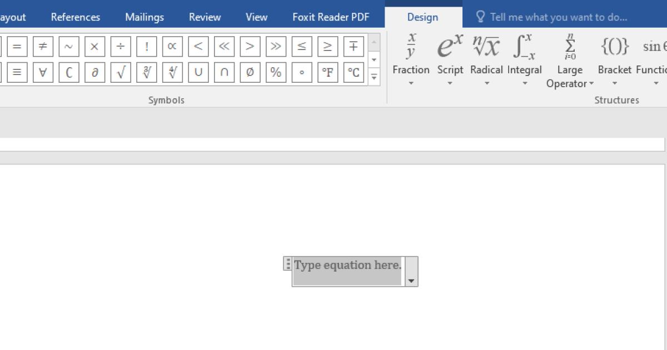
Task: Expand the Symbols gallery with the More arrow
Action: pos(374,77)
